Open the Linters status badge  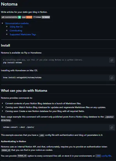coord(41,17)
